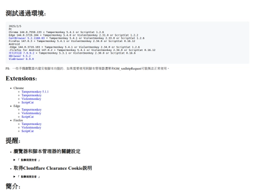Viewport: 255px width, 191px height.
Task: Click the Extensions heading
Action: tap(21, 78)
